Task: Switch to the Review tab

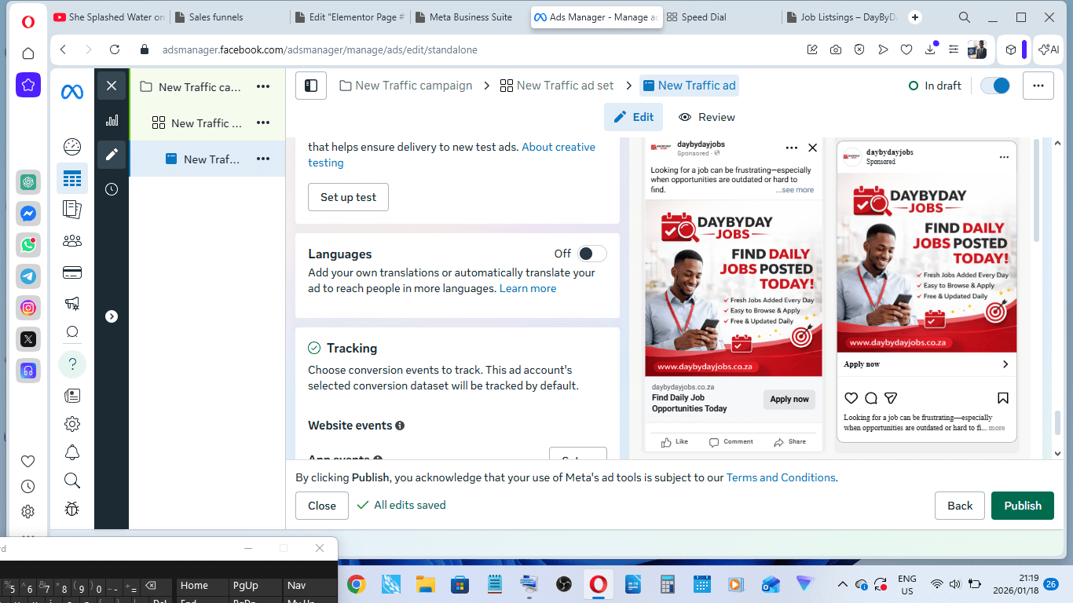Action: [707, 117]
